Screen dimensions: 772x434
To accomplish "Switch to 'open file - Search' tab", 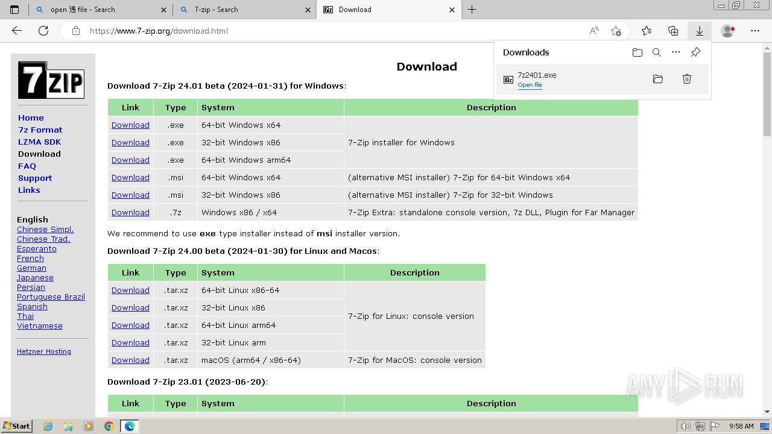I will [x=101, y=10].
